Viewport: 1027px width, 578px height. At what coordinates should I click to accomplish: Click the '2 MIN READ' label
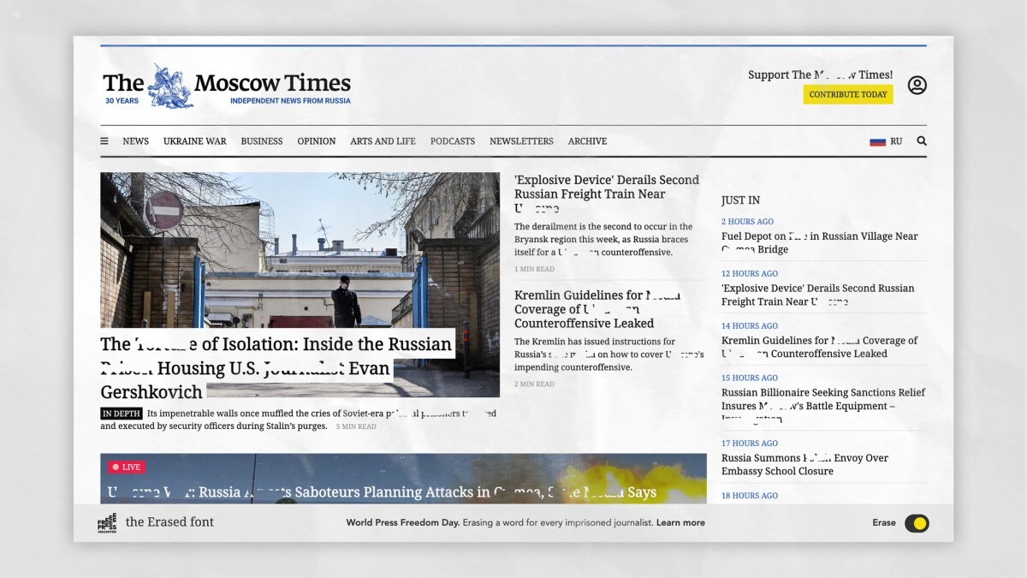[x=534, y=384]
